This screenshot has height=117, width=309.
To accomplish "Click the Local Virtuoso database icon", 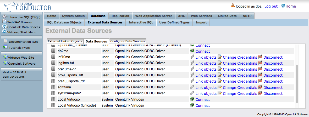I will tap(53, 99).
